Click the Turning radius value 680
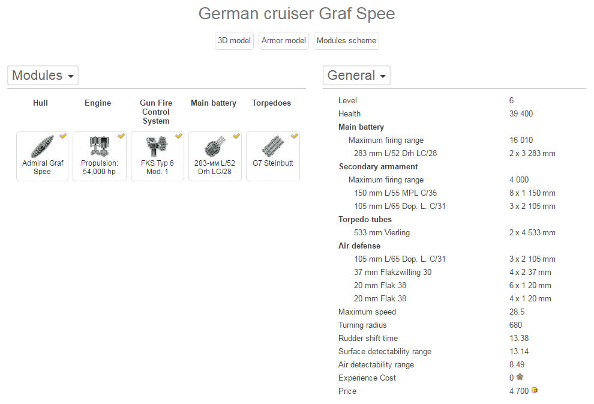This screenshot has height=404, width=594. click(x=515, y=325)
